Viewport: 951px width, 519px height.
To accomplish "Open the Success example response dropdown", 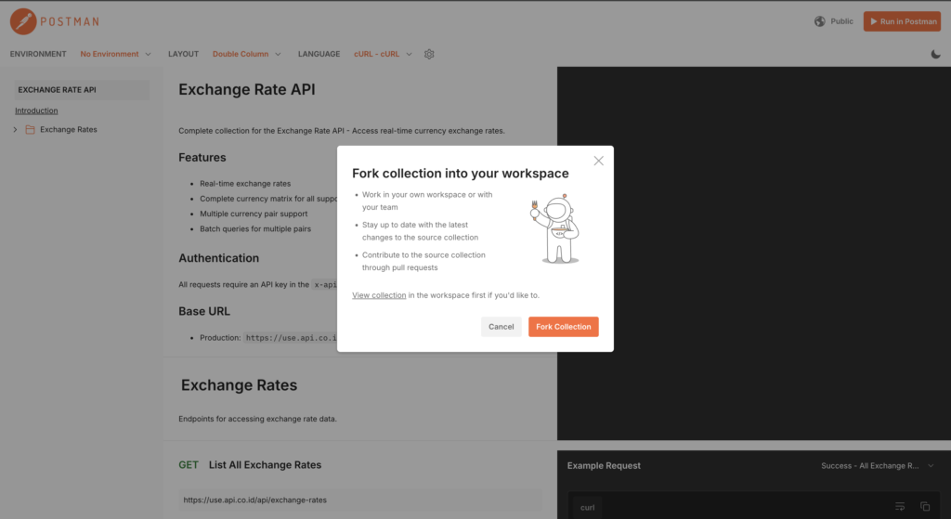I will coord(878,465).
